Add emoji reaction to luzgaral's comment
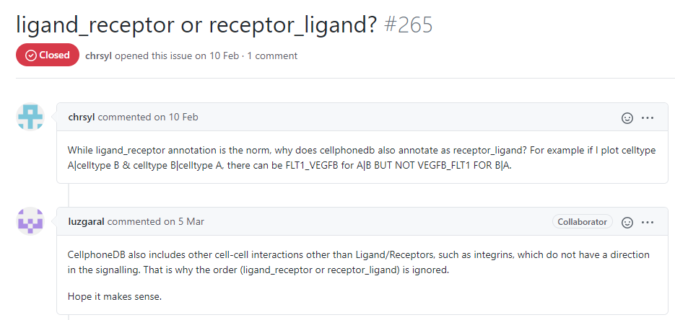 click(x=627, y=222)
